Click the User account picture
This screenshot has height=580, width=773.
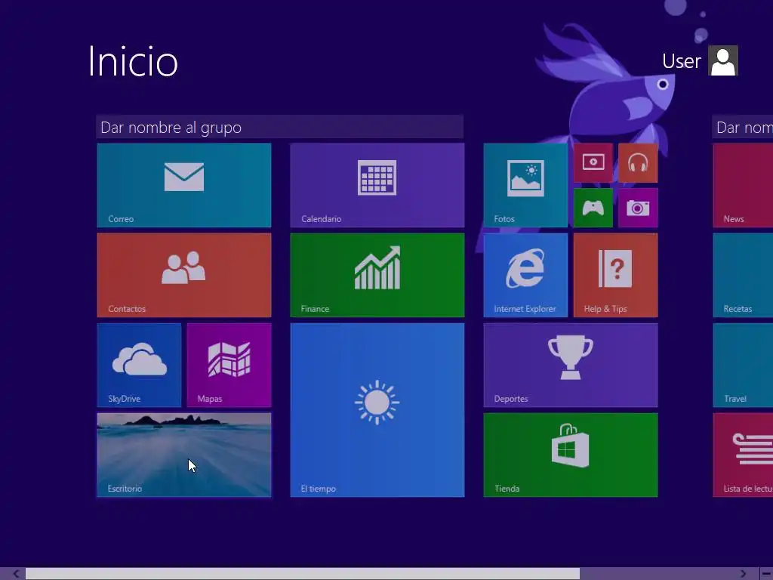(722, 60)
